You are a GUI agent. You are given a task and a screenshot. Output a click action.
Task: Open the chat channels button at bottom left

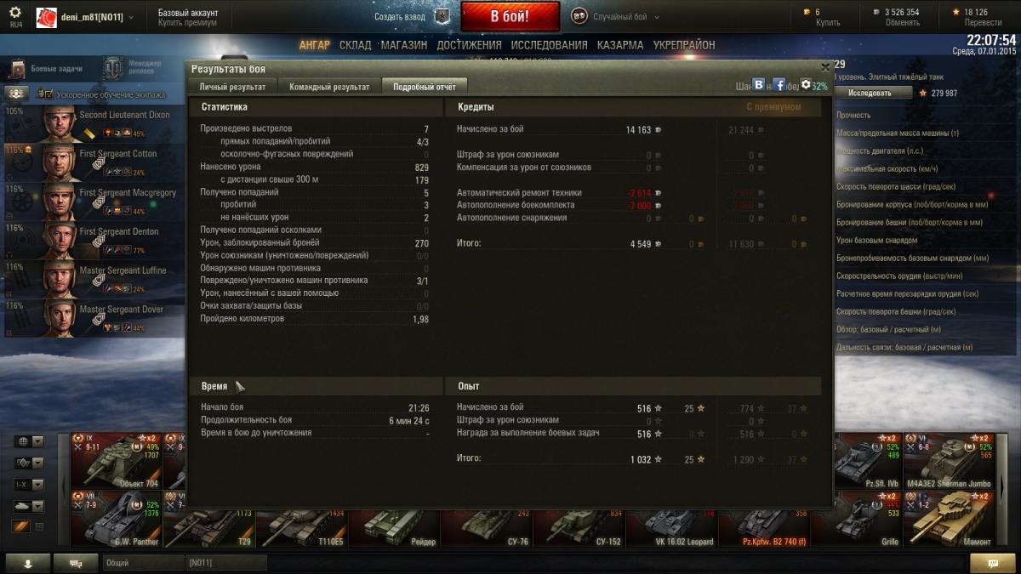(76, 563)
